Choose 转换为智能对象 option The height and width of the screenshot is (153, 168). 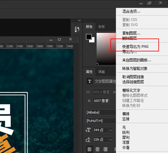point(135,68)
